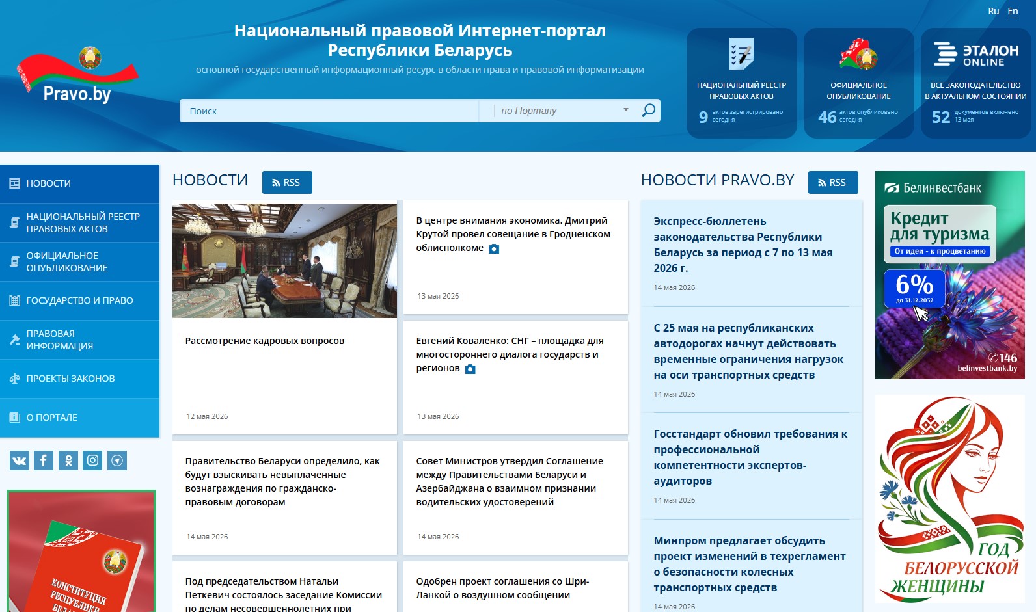The height and width of the screenshot is (612, 1036).
Task: Click the Поиск search input field
Action: [x=329, y=111]
